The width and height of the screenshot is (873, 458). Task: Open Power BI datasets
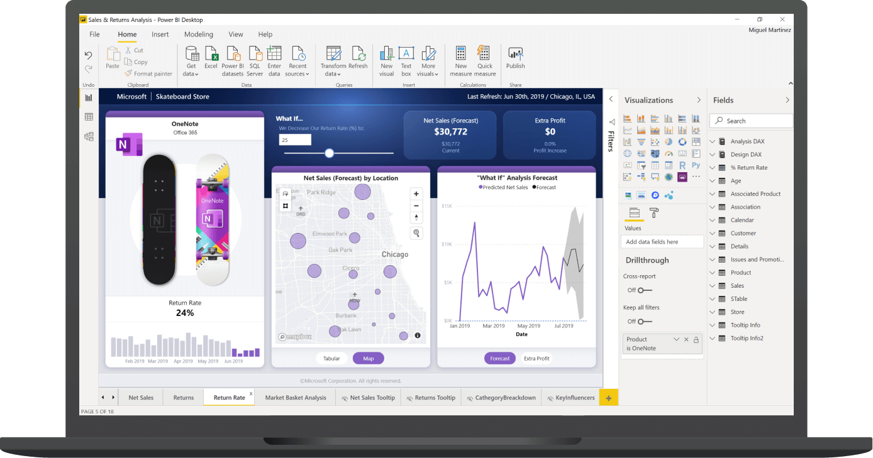coord(233,61)
